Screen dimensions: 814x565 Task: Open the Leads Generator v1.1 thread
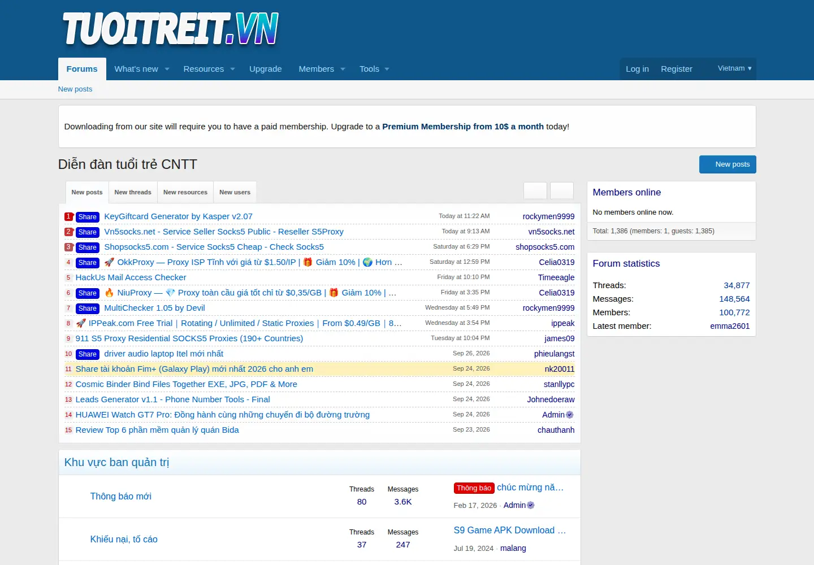(x=173, y=399)
